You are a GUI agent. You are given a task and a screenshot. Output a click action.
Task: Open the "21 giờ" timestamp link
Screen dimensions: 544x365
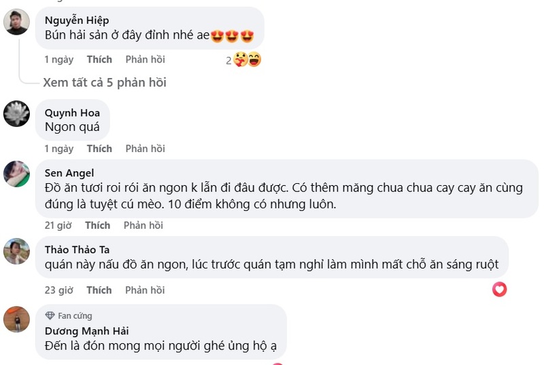(58, 225)
